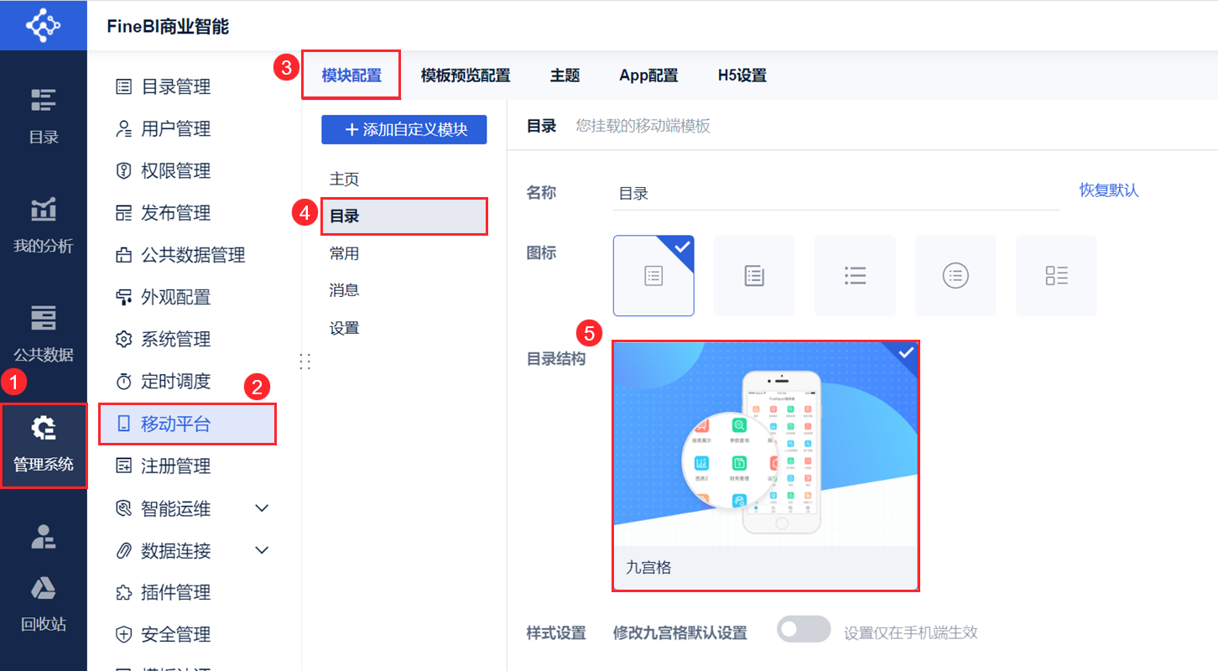Click the 用户管理 (User Management) icon
This screenshot has height=671, width=1218.
(122, 128)
